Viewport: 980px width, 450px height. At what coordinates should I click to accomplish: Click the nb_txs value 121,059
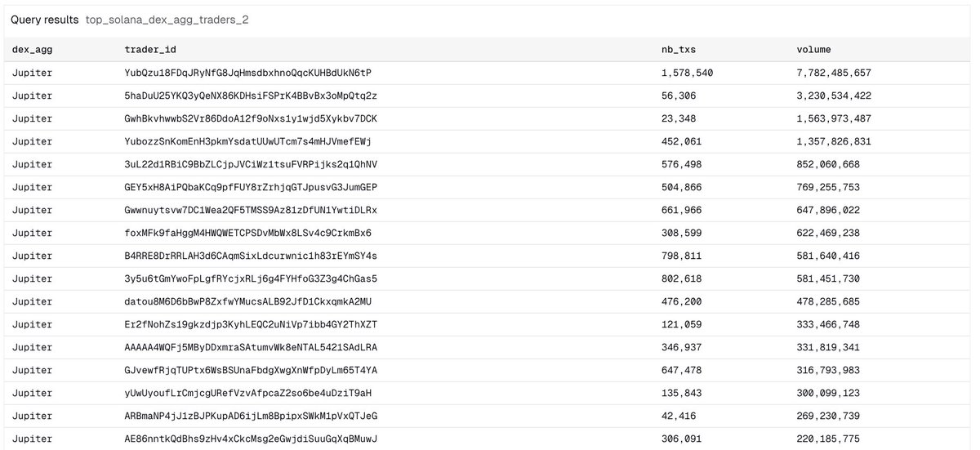coord(682,324)
